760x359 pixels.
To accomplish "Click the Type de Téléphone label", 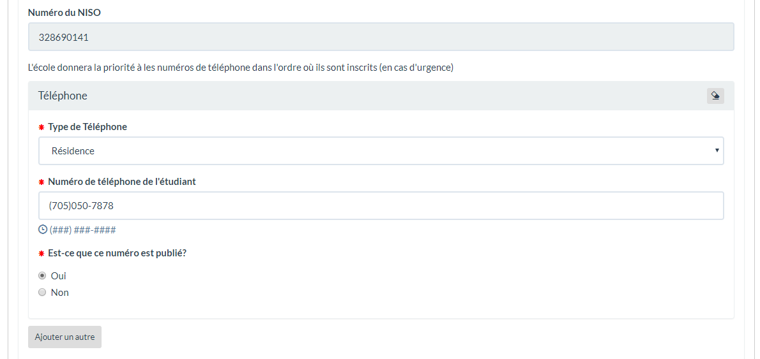I will click(87, 127).
